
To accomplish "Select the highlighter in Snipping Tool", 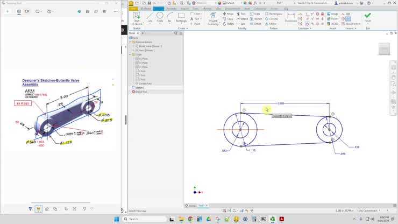I will click(39, 209).
